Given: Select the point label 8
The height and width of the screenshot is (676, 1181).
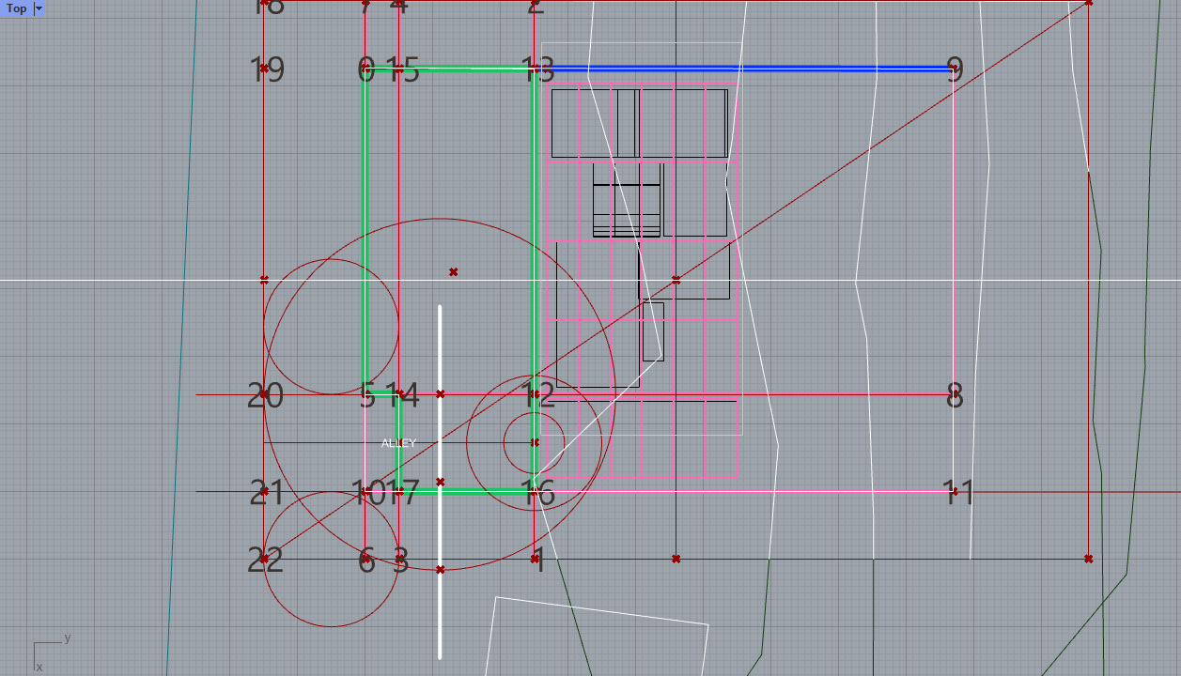Looking at the screenshot, I should click(x=955, y=396).
